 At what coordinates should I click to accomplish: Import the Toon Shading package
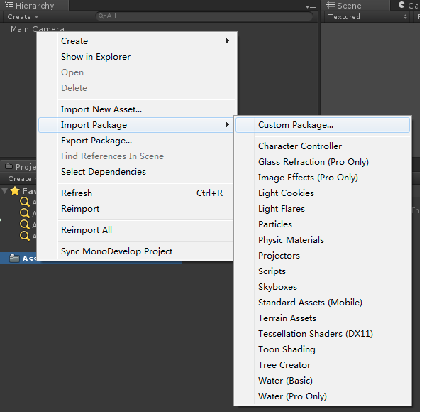tap(323, 349)
